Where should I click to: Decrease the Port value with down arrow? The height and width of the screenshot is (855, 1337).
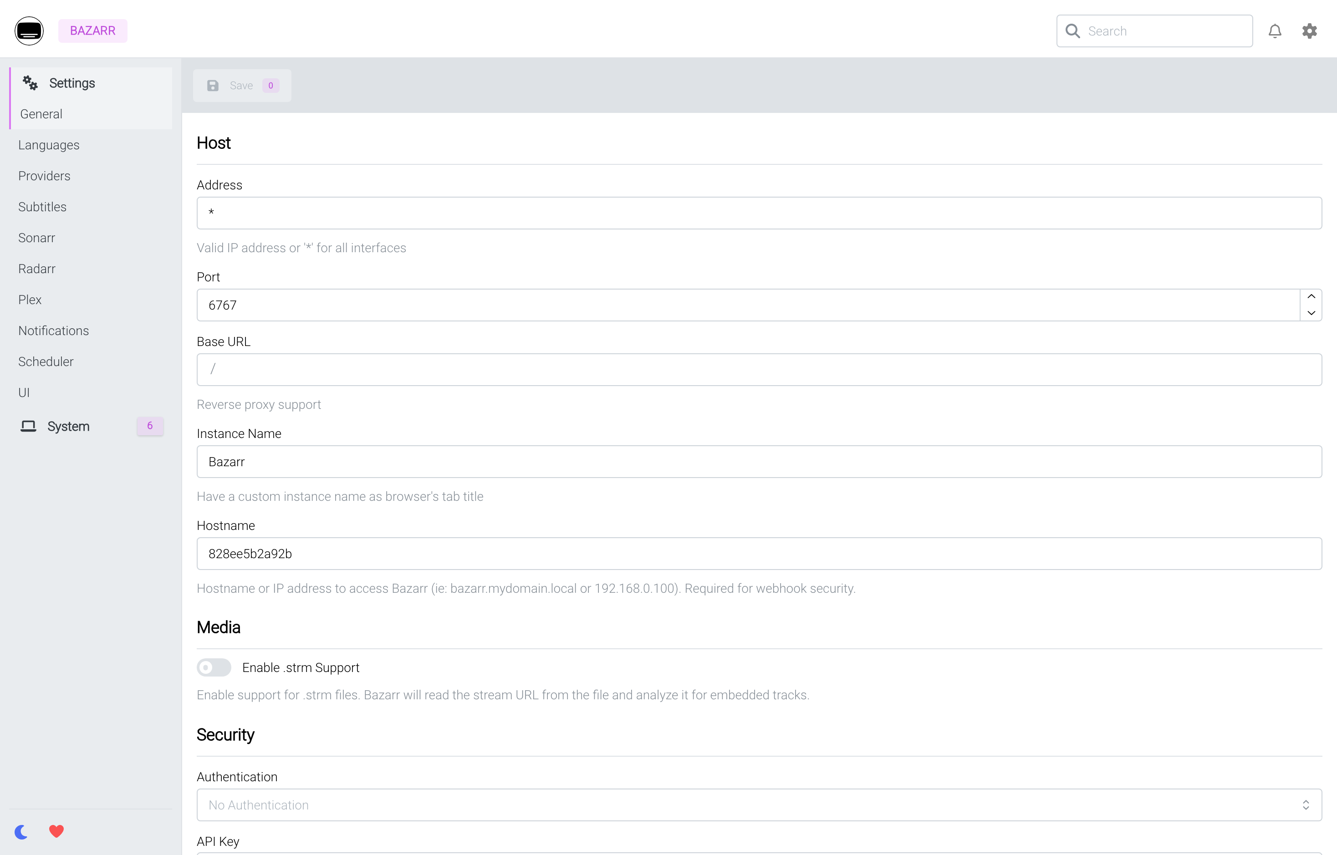[x=1311, y=313]
